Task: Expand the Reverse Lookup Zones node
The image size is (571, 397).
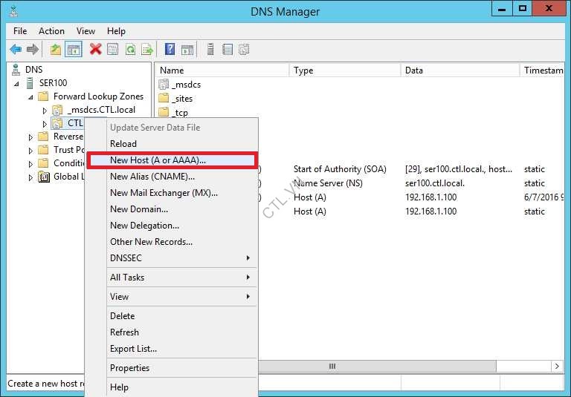Action: (x=30, y=137)
